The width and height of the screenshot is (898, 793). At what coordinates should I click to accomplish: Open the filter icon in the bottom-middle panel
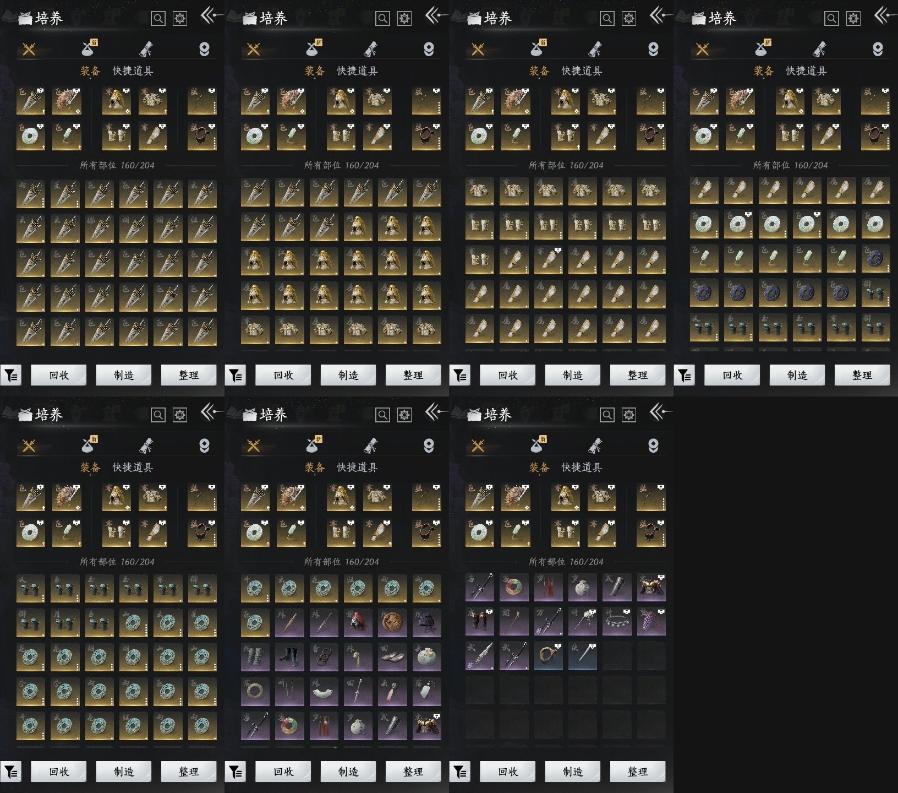click(236, 772)
